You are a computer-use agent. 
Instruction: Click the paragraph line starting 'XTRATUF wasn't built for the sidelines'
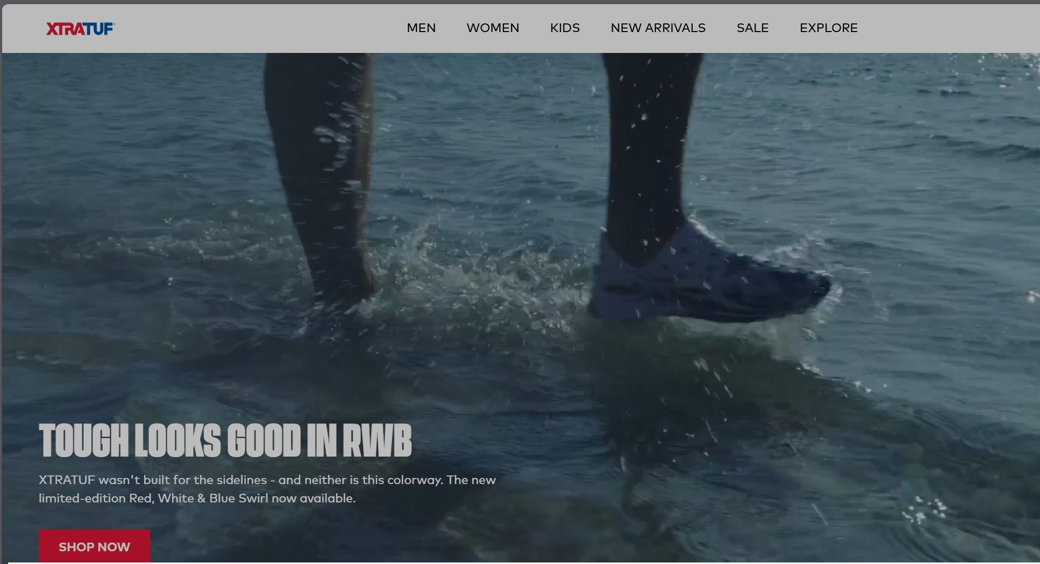pyautogui.click(x=267, y=480)
